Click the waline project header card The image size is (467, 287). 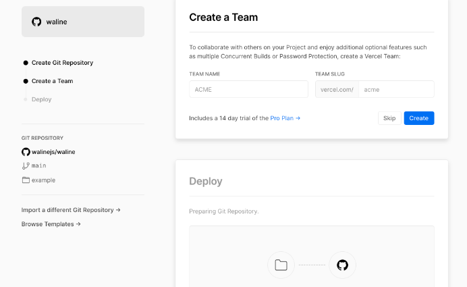[82, 22]
